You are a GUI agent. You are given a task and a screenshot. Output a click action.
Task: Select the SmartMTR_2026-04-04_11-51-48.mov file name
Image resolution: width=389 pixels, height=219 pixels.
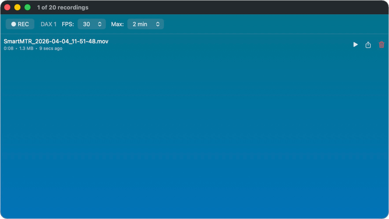click(x=56, y=41)
